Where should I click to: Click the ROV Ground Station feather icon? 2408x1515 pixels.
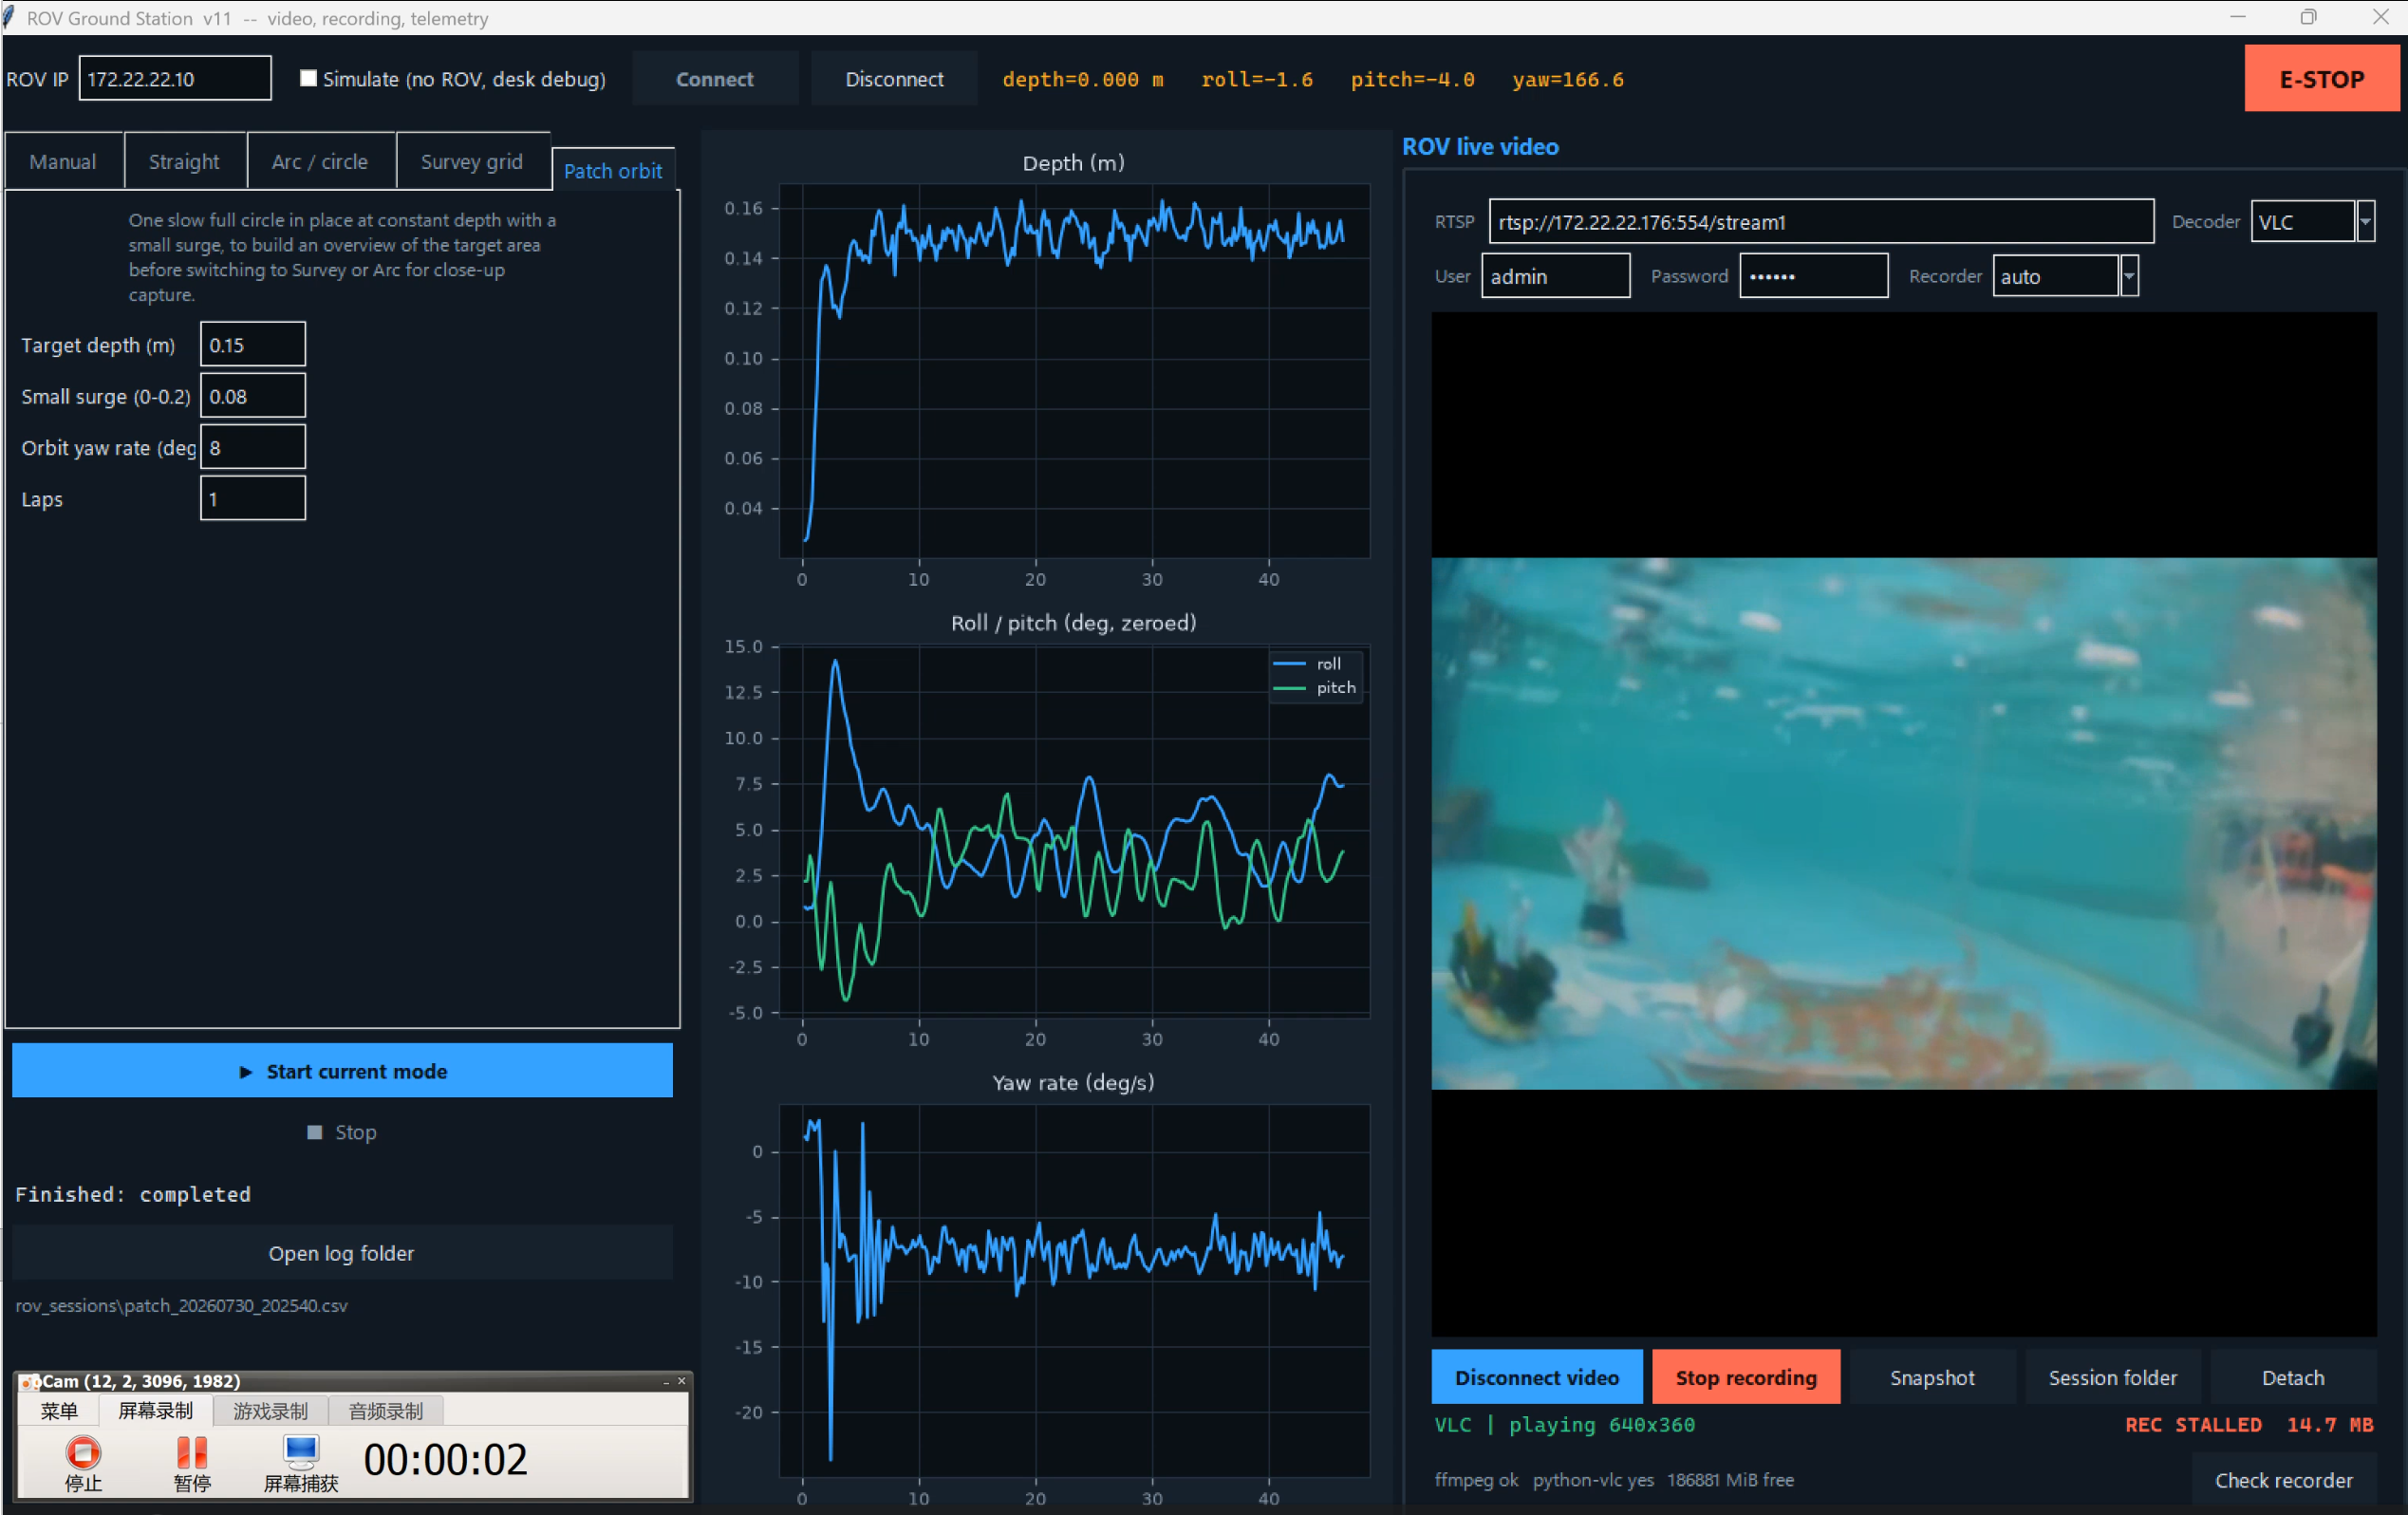coord(9,17)
